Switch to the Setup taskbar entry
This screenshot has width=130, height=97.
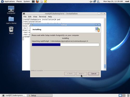(40, 95)
